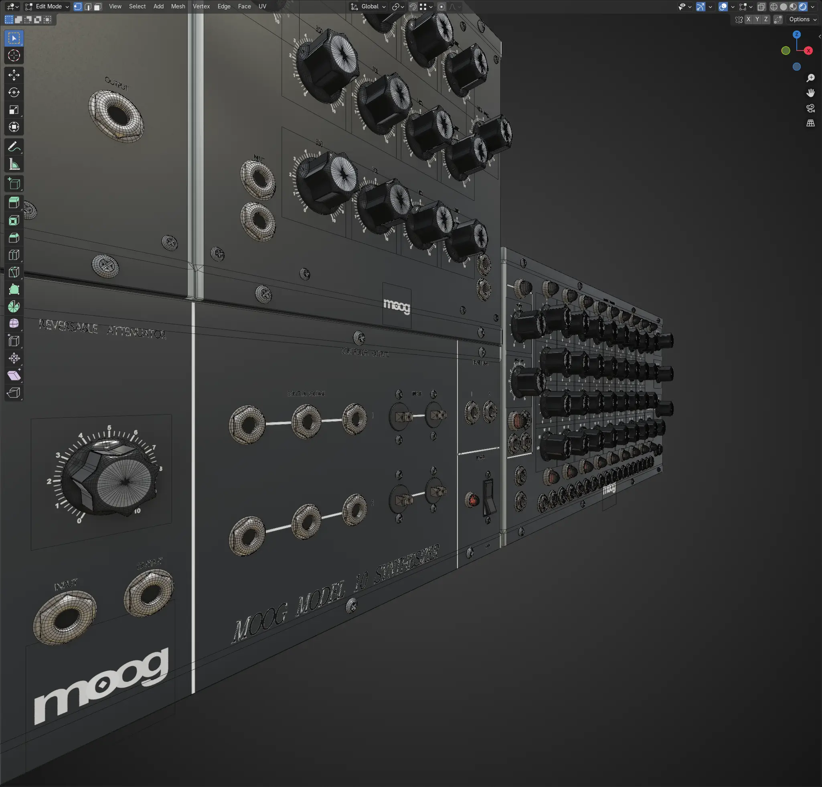Open the Options dropdown

point(802,19)
